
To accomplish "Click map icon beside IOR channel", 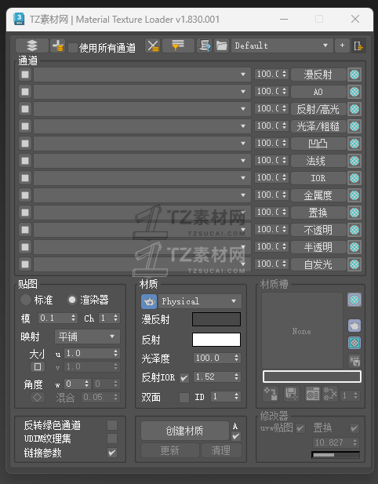I will coord(354,178).
